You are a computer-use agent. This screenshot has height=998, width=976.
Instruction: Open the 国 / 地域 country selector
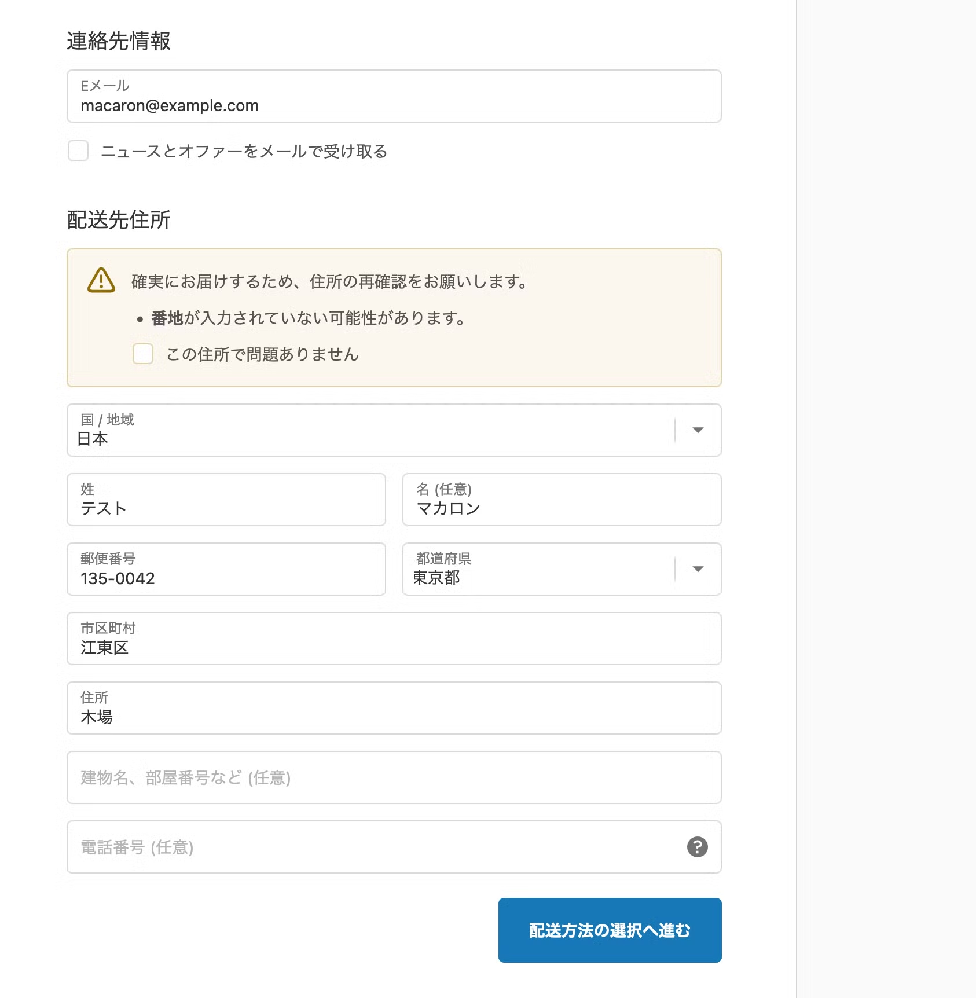click(x=370, y=430)
